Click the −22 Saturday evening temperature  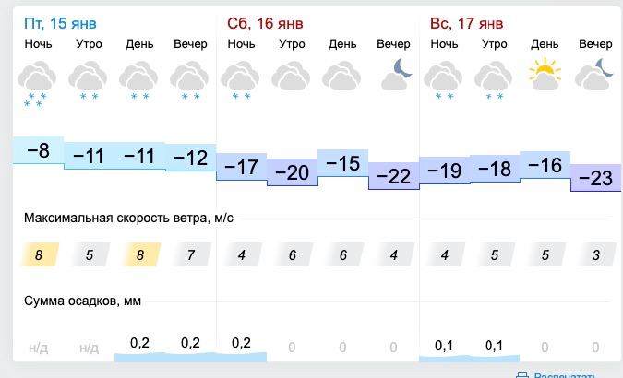point(393,176)
